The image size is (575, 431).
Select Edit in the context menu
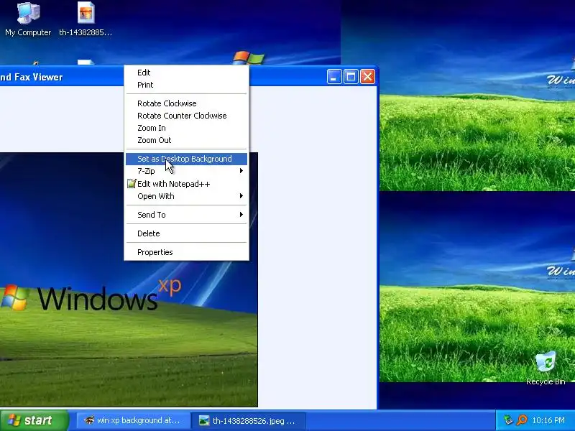187,73
